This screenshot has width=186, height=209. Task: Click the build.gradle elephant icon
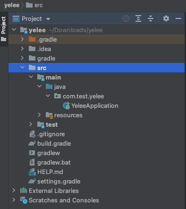pyautogui.click(x=32, y=143)
